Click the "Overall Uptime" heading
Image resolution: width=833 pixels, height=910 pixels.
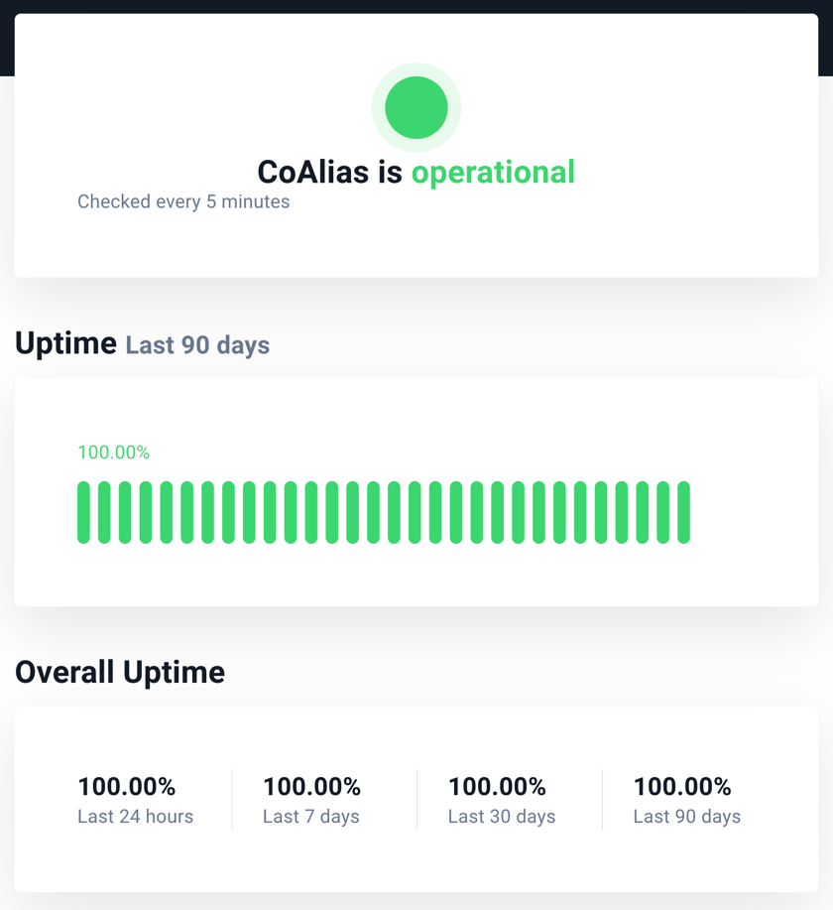(x=120, y=673)
